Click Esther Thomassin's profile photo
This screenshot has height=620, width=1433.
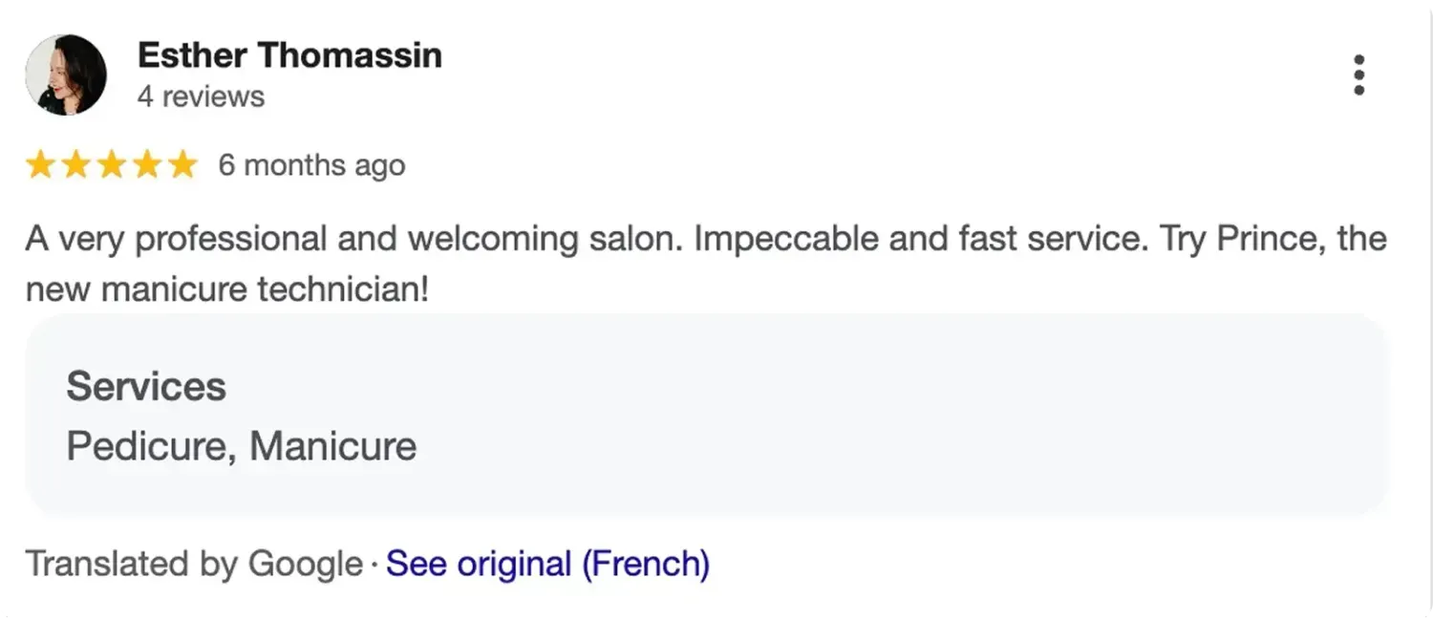coord(66,75)
